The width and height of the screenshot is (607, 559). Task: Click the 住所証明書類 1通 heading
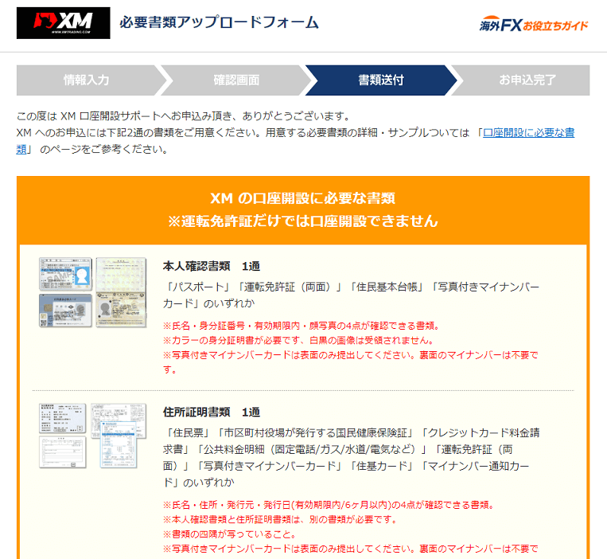[212, 412]
